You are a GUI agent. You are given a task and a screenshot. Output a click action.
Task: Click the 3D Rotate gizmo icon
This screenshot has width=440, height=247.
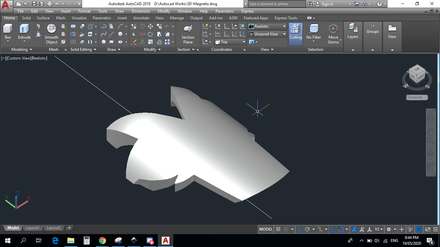coord(142,34)
